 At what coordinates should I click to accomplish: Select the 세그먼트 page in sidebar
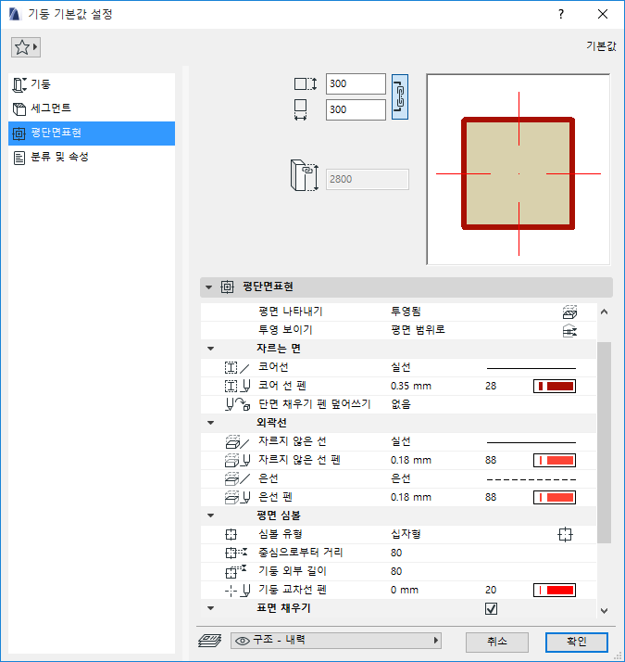(x=92, y=108)
